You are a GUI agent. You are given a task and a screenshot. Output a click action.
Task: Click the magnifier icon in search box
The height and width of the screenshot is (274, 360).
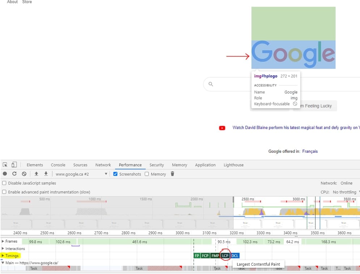[211, 84]
